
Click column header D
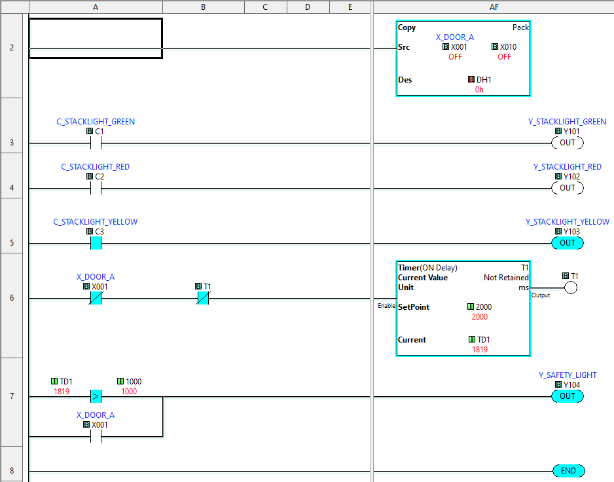tap(308, 7)
